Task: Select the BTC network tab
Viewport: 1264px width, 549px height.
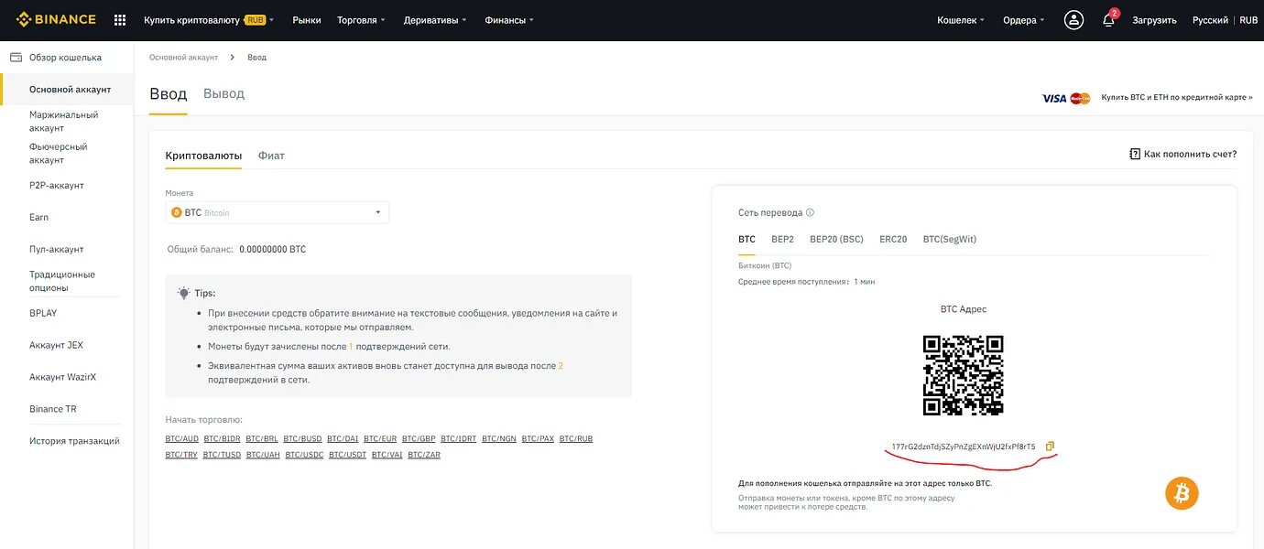Action: click(746, 239)
